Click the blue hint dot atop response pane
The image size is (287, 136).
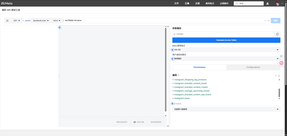pos(59,27)
